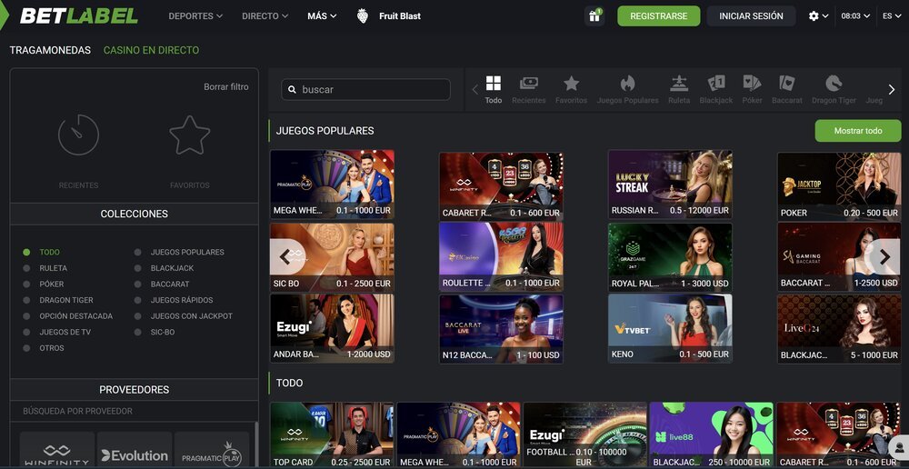Select the Ruleta category icon

coord(679,84)
